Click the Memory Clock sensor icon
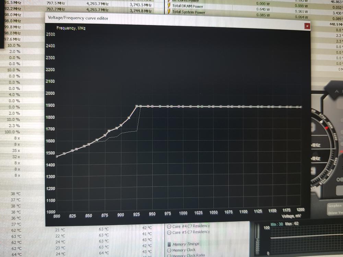 coord(169,250)
